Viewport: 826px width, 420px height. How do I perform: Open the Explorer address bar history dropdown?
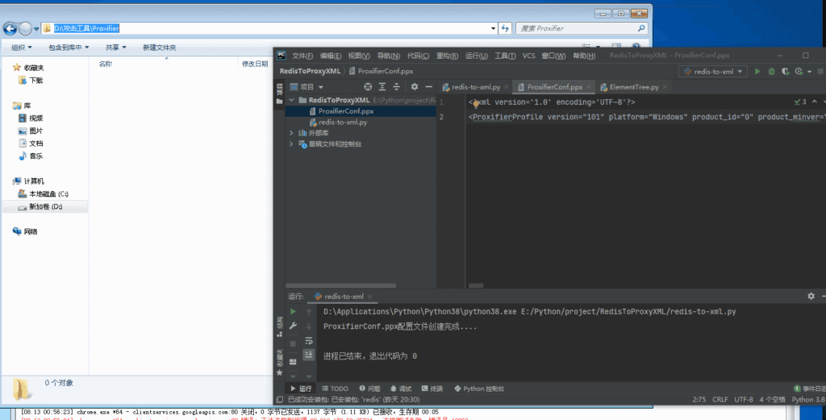pos(493,28)
